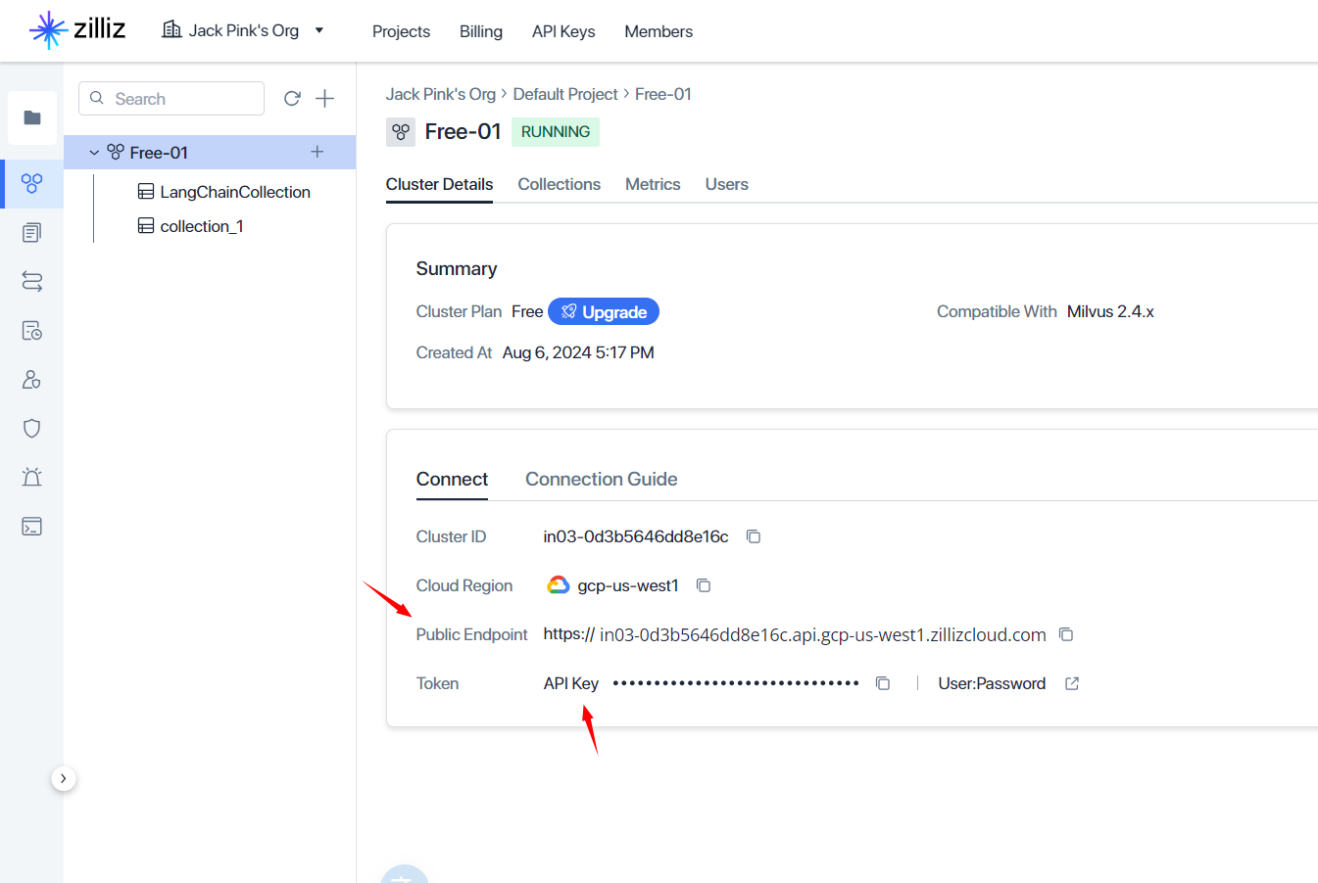Select the Connection Guide tab
This screenshot has height=883, width=1318.
click(x=602, y=479)
